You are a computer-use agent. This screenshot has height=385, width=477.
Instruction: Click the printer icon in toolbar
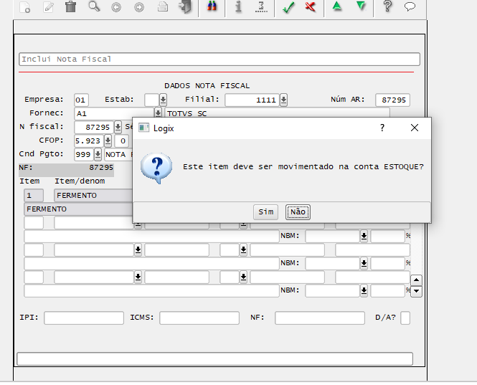point(163,6)
